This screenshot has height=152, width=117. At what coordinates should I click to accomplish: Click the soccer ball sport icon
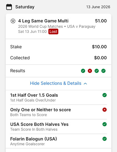[13, 21]
